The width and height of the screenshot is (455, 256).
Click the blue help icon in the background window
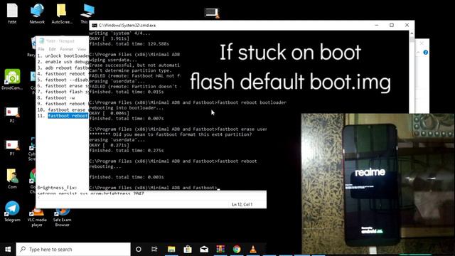pyautogui.click(x=425, y=53)
